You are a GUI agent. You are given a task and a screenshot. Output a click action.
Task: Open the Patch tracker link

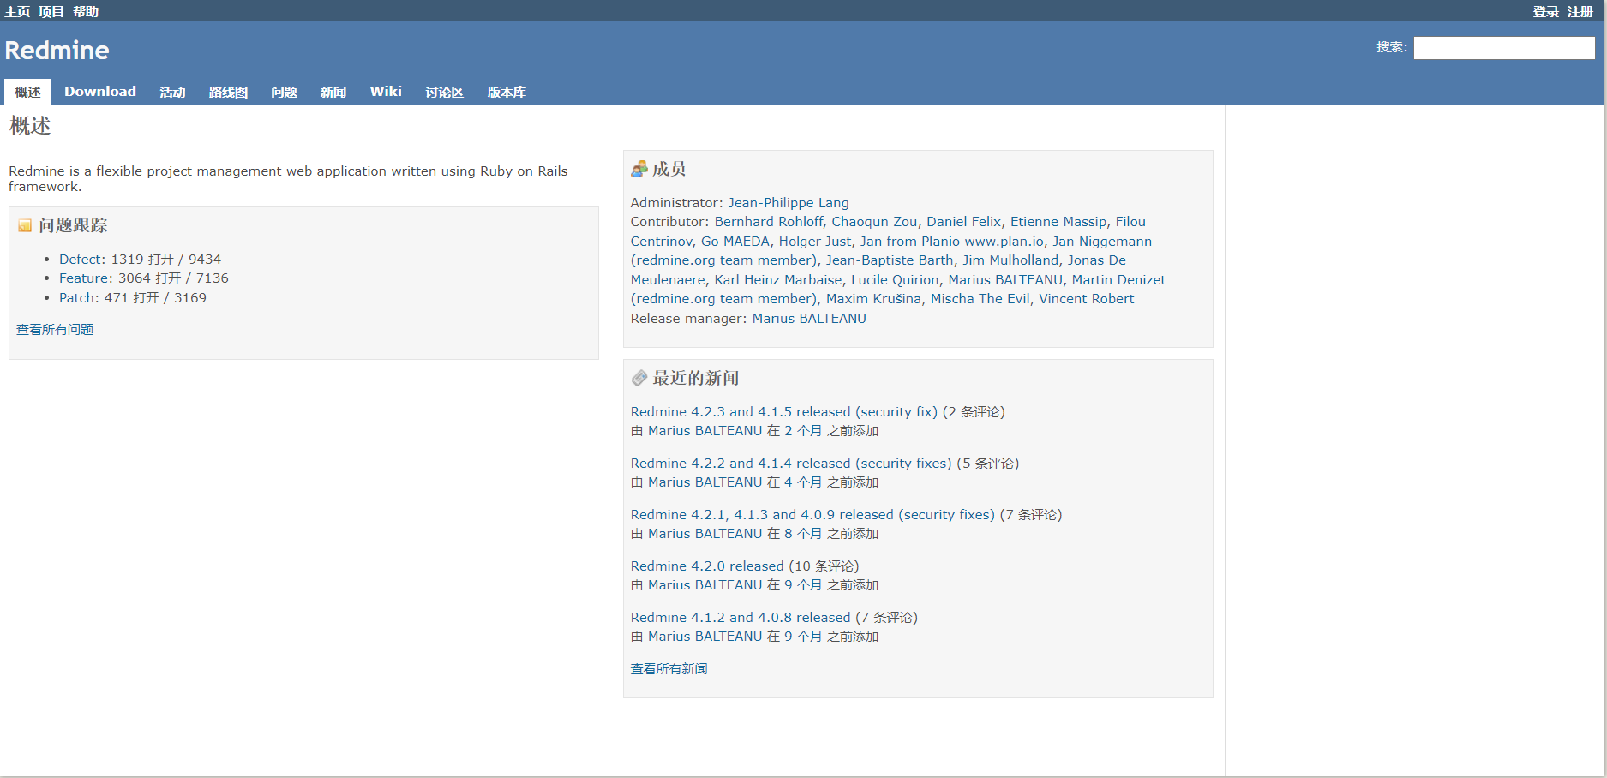(x=77, y=297)
